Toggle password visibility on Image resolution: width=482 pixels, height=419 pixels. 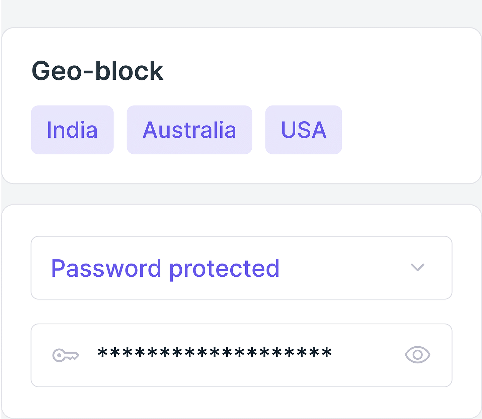click(x=417, y=355)
